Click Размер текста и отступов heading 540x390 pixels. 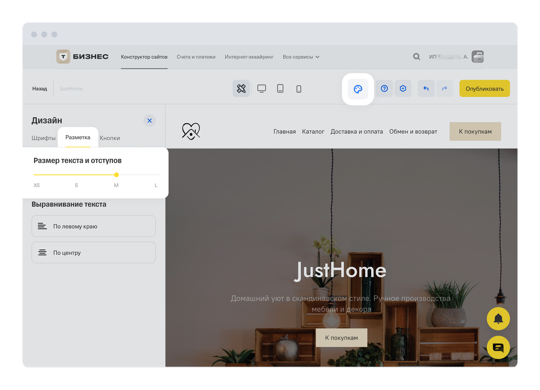(x=77, y=160)
